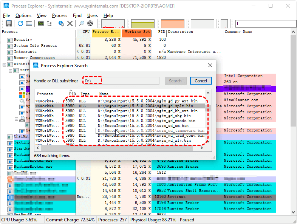Toggle the process tree view icon
The width and height of the screenshot is (297, 224).
pyautogui.click(x=49, y=23)
